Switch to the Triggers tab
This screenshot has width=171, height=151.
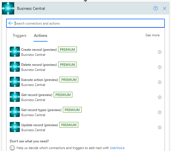20,36
